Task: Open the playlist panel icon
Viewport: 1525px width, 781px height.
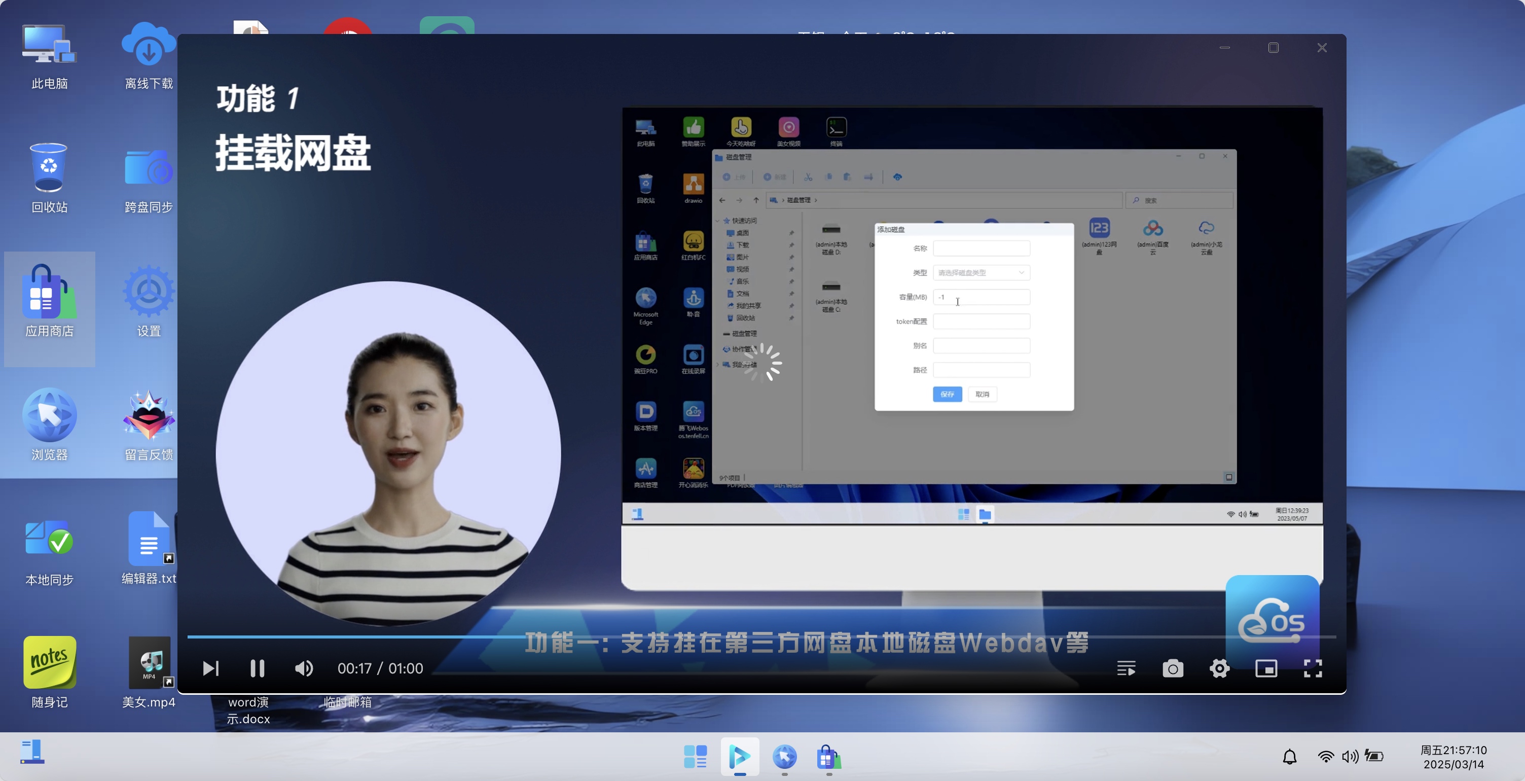Action: coord(1126,668)
